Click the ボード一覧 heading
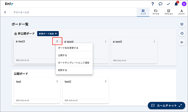 [20, 24]
